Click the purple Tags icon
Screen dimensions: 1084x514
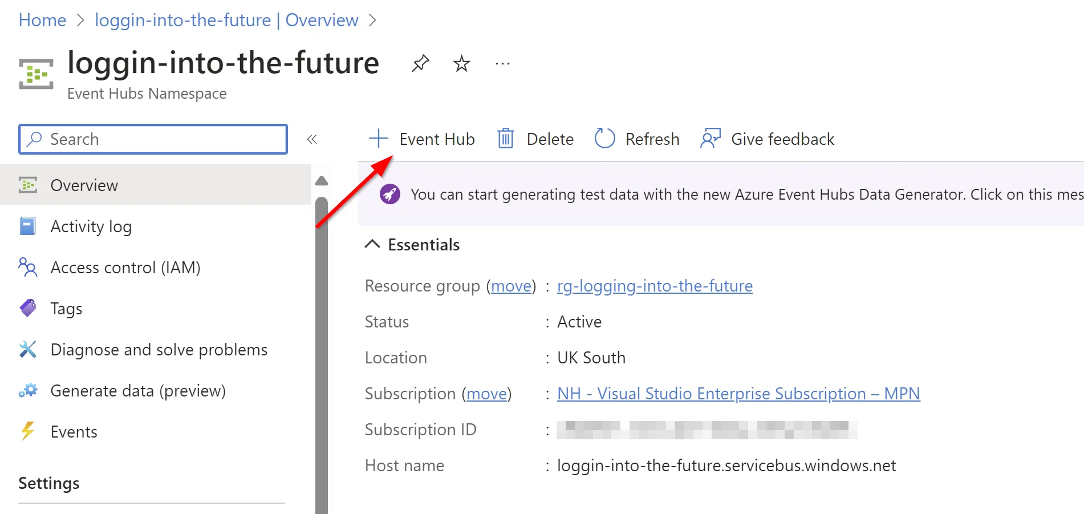pyautogui.click(x=28, y=308)
